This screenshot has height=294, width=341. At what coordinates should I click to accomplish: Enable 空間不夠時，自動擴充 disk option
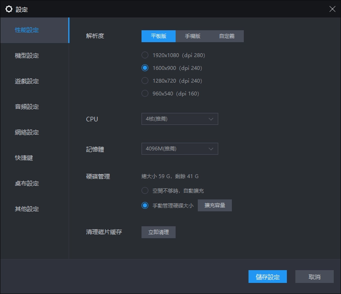145,191
